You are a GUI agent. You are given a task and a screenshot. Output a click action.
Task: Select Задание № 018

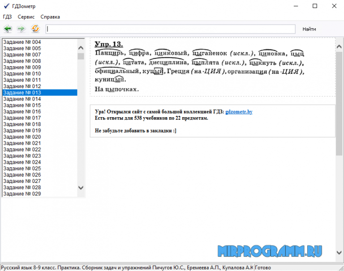point(40,124)
